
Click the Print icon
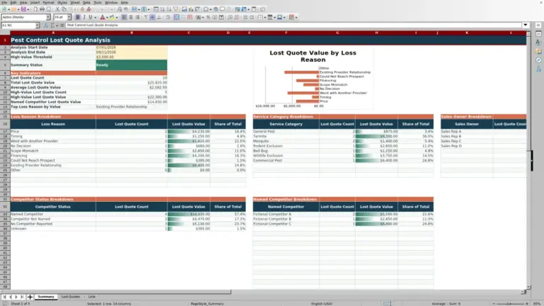[42, 9]
